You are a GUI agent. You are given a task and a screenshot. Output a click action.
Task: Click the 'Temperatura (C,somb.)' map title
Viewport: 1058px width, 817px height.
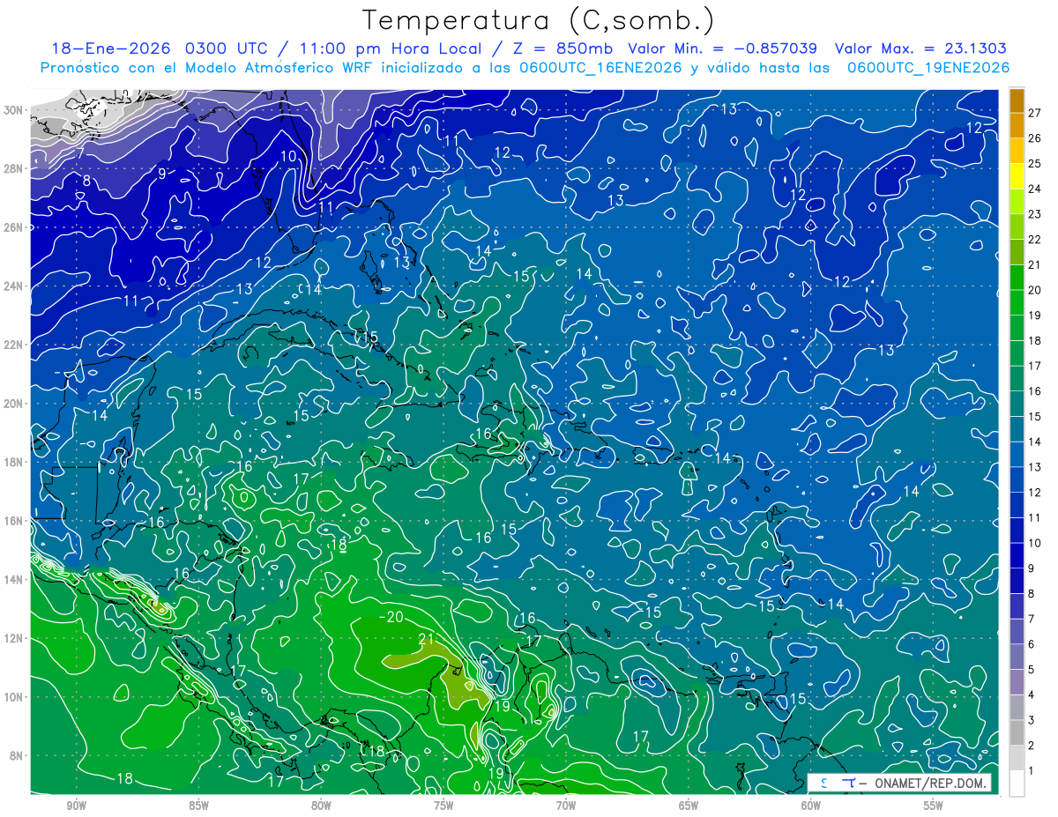coord(539,20)
